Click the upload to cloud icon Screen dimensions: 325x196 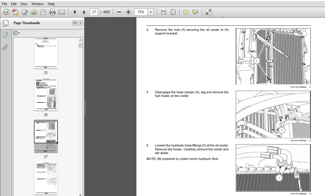(x=34, y=12)
